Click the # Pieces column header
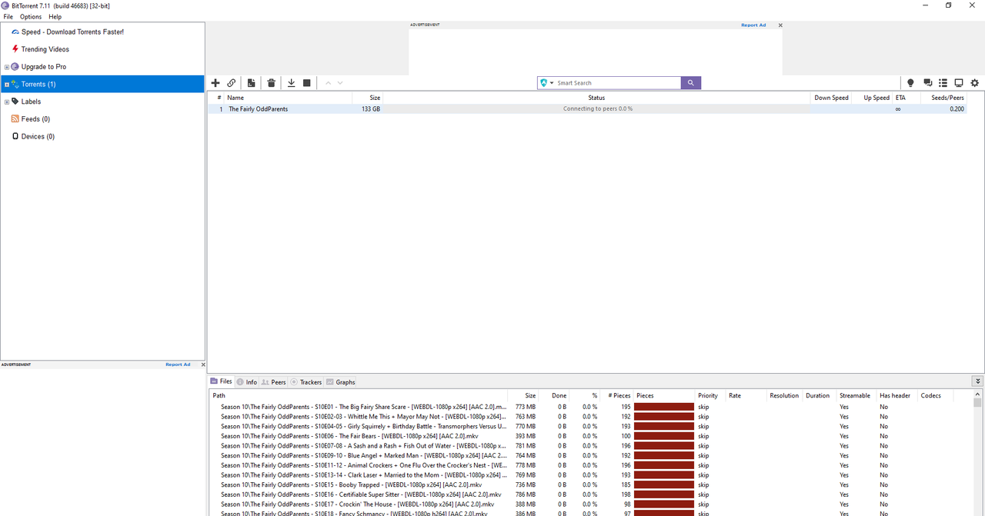The width and height of the screenshot is (985, 516). (619, 395)
